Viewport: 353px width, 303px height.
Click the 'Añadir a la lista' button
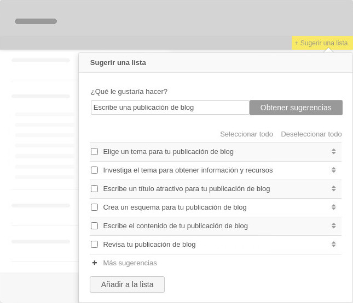click(127, 284)
